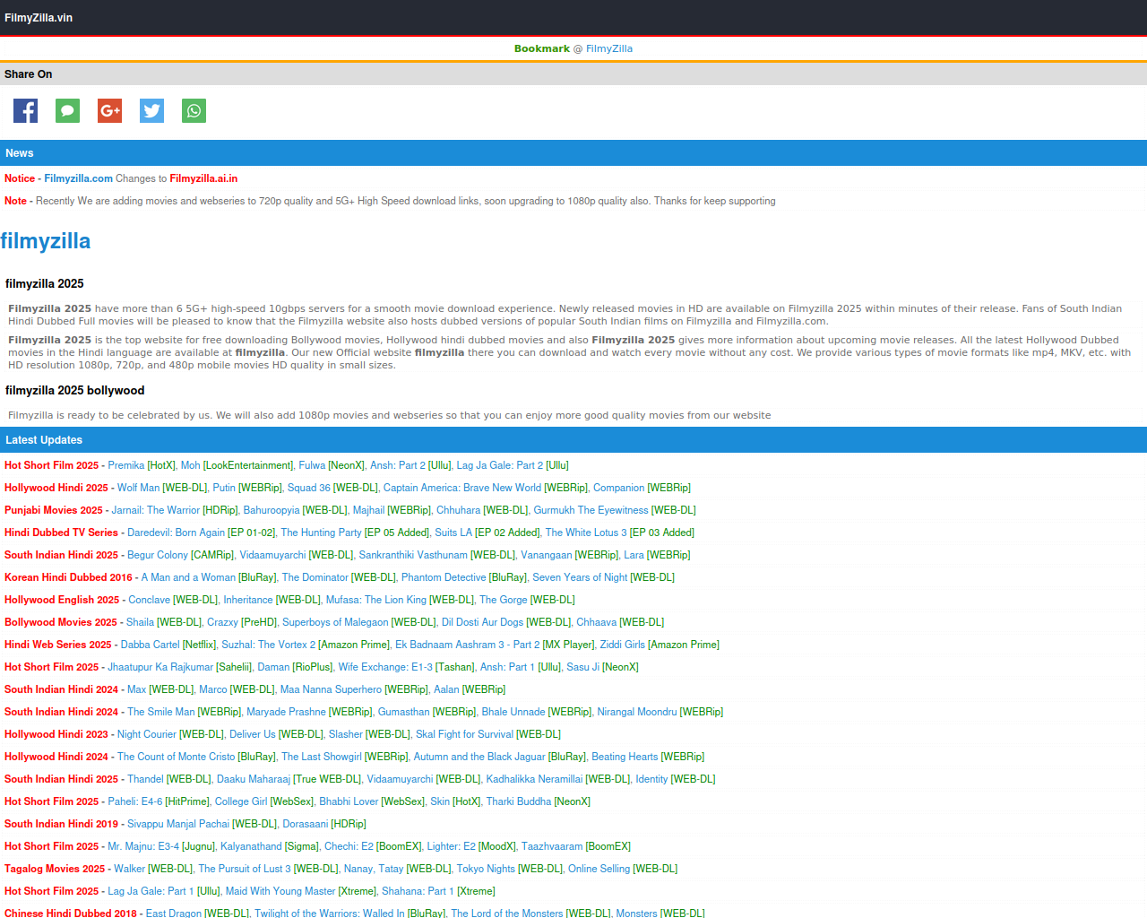Open Companion [WEBRip] link
Image resolution: width=1147 pixels, height=918 pixels.
[642, 488]
